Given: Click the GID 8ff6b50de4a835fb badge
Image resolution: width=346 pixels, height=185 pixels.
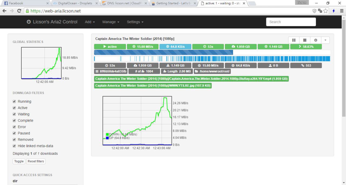Looking at the screenshot, I should (111, 71).
